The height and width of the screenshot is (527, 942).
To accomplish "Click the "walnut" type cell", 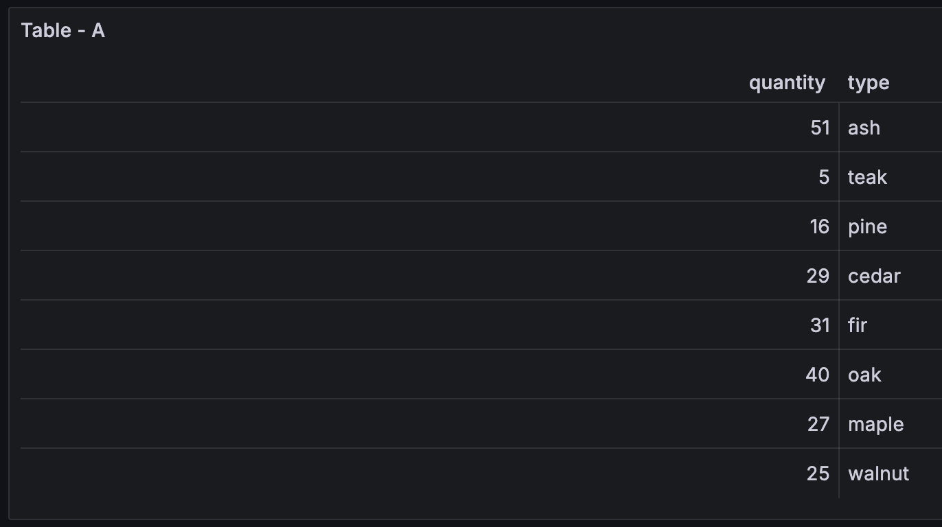I will (x=878, y=473).
